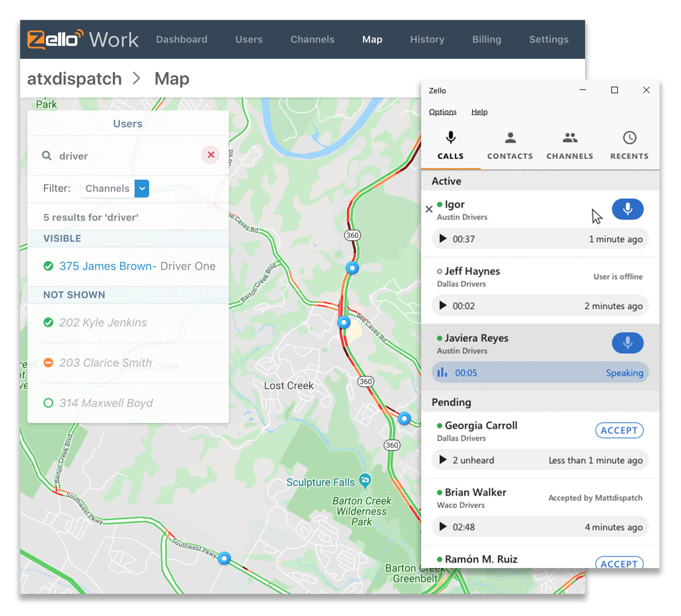Open the Options menu in Zello
The width and height of the screenshot is (681, 616).
click(x=442, y=112)
